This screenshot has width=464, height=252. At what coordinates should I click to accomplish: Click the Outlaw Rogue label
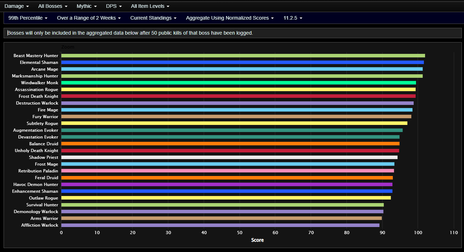tap(44, 198)
